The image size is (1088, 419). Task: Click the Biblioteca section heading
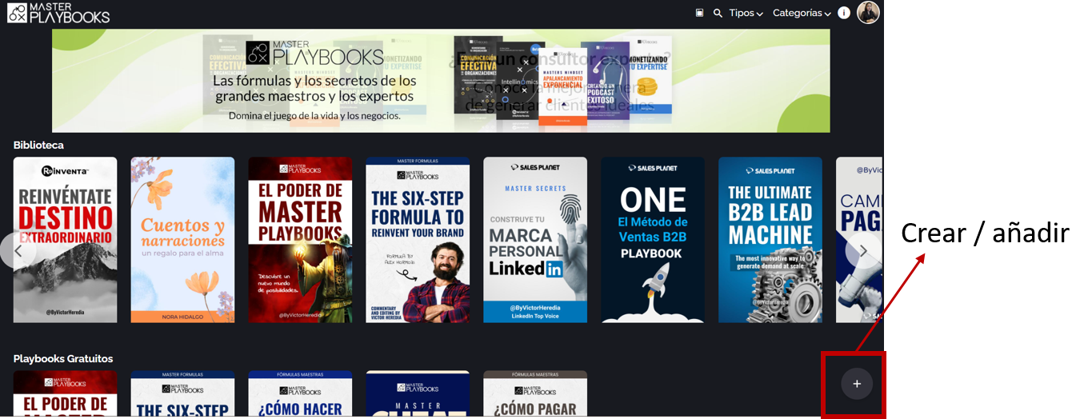pos(38,145)
